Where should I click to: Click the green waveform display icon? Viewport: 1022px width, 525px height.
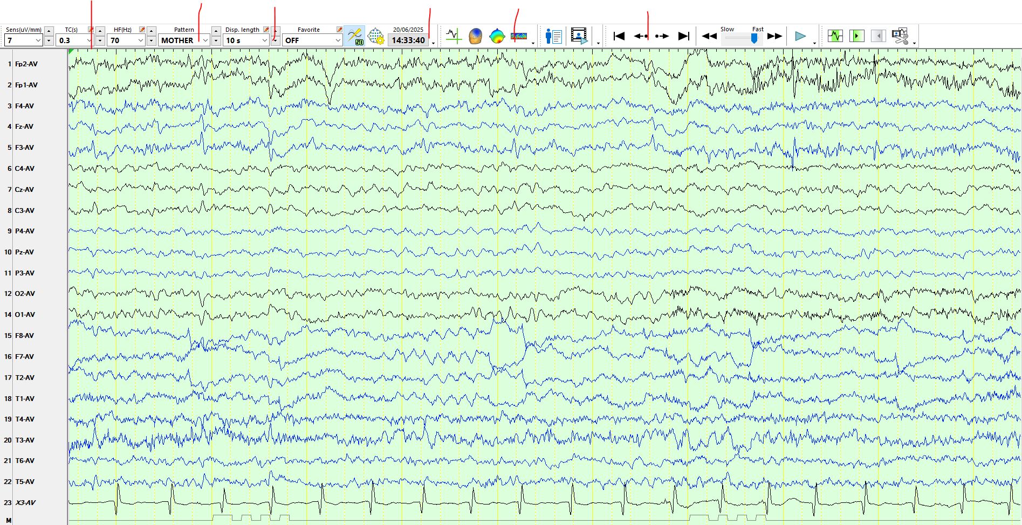835,36
